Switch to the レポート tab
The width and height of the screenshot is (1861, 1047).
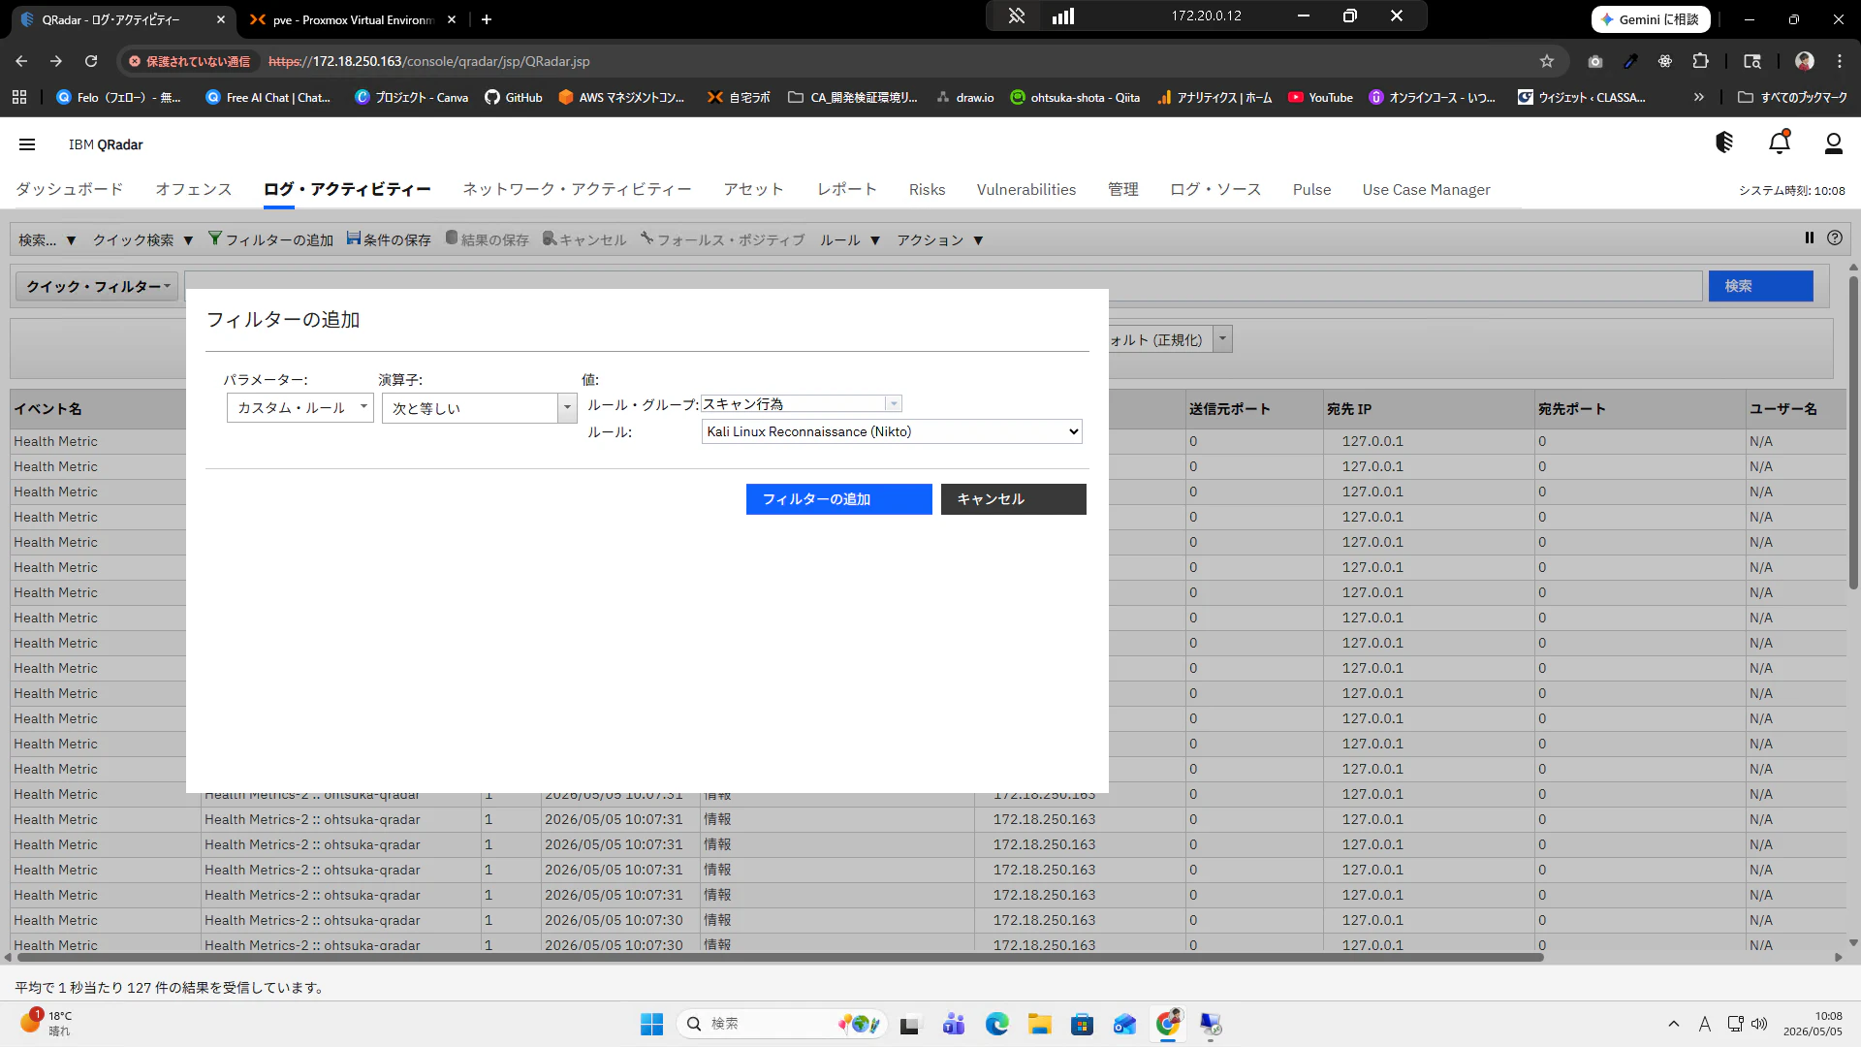click(x=847, y=189)
